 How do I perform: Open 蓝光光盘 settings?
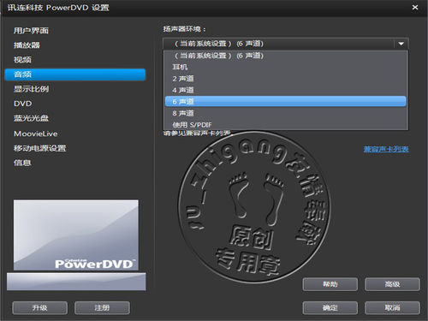[31, 118]
